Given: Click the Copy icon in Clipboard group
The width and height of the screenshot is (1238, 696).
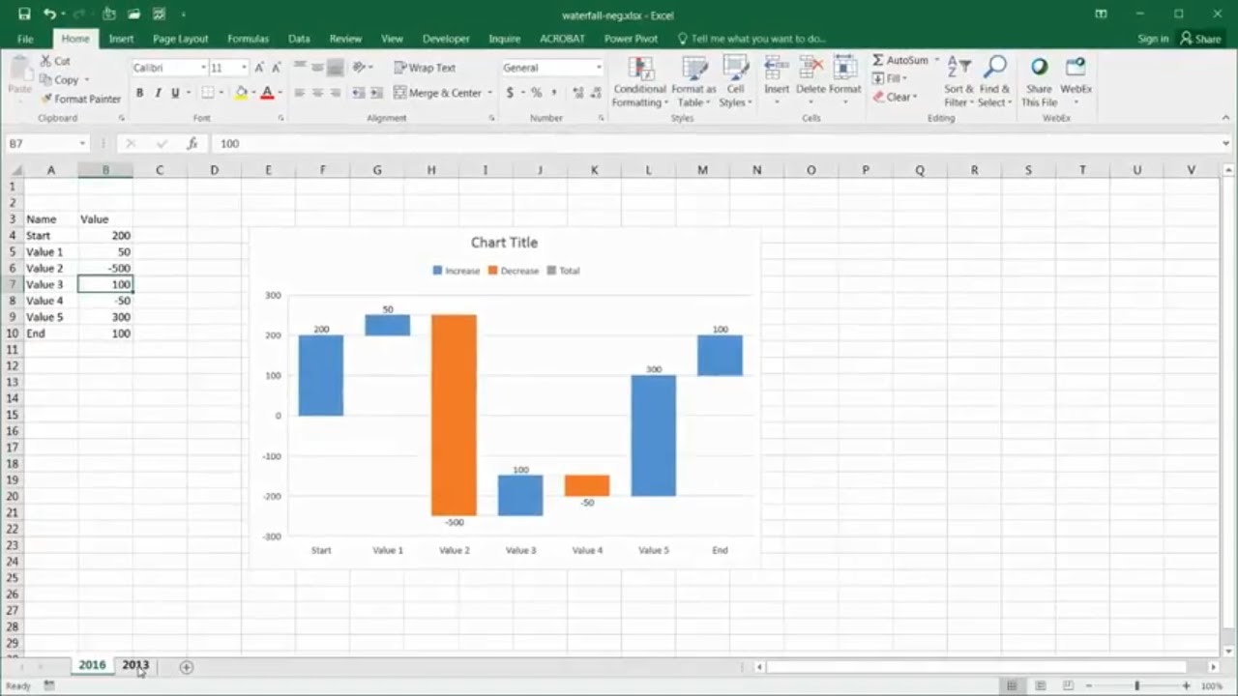Looking at the screenshot, I should pos(46,79).
